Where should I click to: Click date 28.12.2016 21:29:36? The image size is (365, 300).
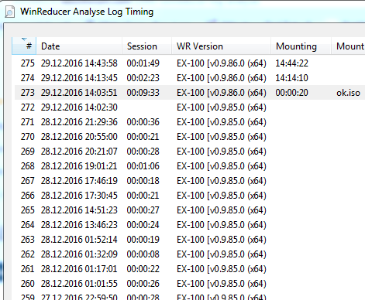click(x=79, y=122)
